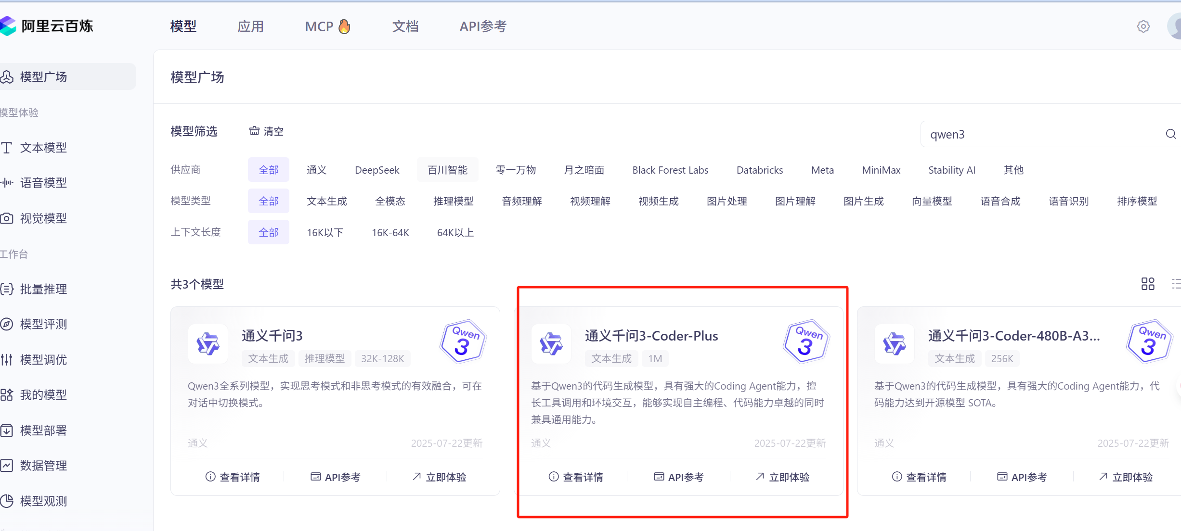Open 批量推理 in sidebar
1181x531 pixels.
click(x=43, y=289)
